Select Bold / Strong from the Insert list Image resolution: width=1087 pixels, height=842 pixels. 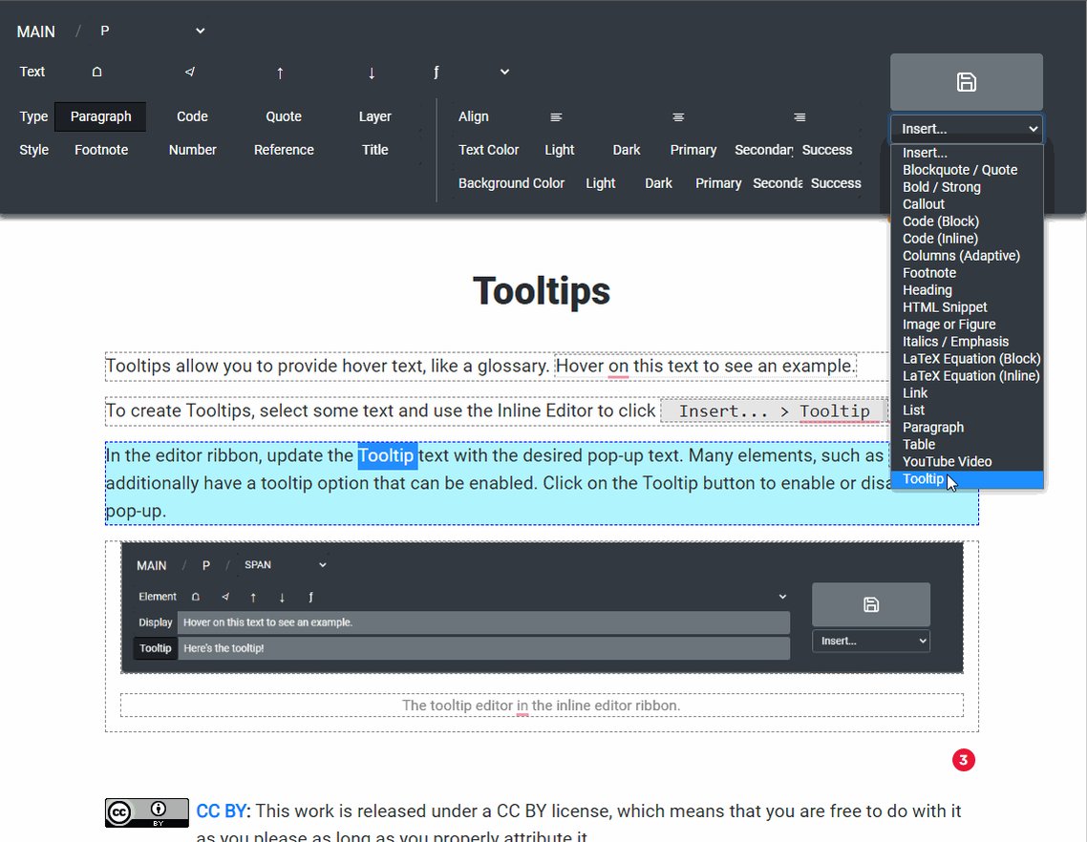coord(967,187)
